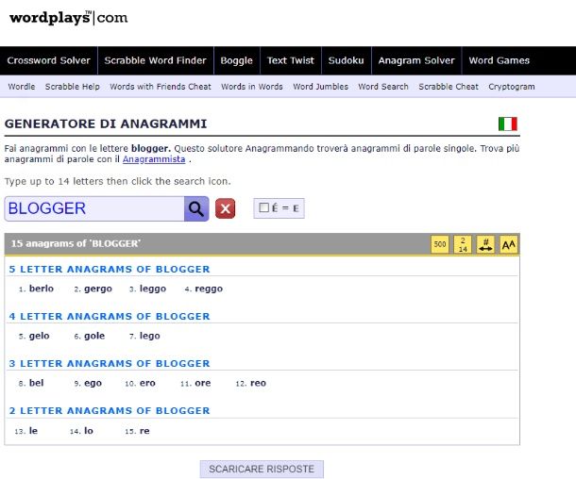
Task: Clear the input with the red X button
Action: pos(225,208)
